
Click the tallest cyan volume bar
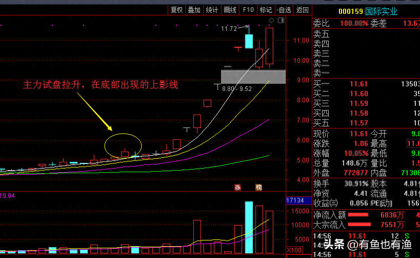tap(249, 227)
